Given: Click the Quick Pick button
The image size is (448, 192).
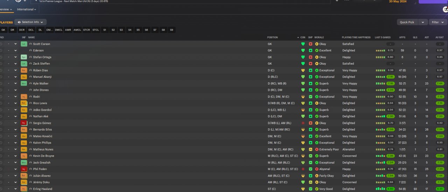Looking at the screenshot, I should (x=407, y=22).
